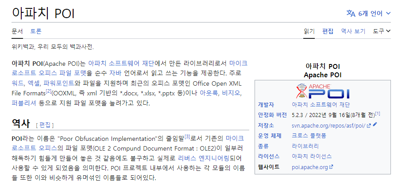The height and width of the screenshot is (185, 398).
Task: Click the 아파치 POI page title
Action: tap(43, 13)
